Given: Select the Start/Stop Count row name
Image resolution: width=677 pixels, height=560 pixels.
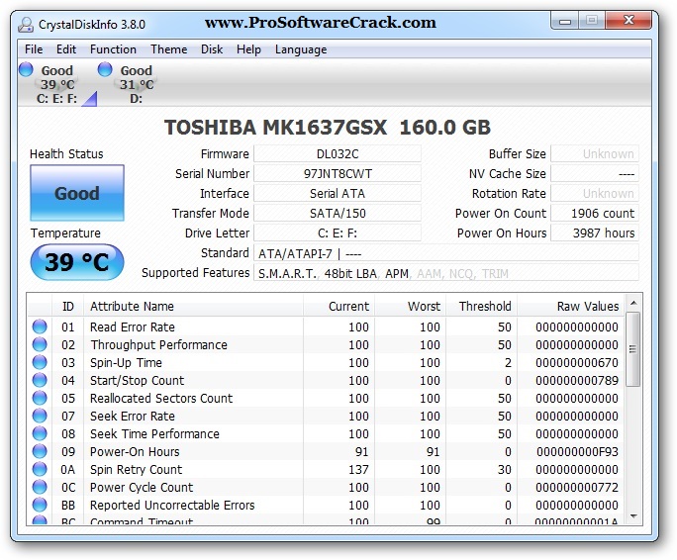Looking at the screenshot, I should pyautogui.click(x=137, y=380).
